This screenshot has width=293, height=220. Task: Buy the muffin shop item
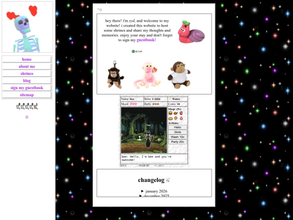[x=176, y=118]
